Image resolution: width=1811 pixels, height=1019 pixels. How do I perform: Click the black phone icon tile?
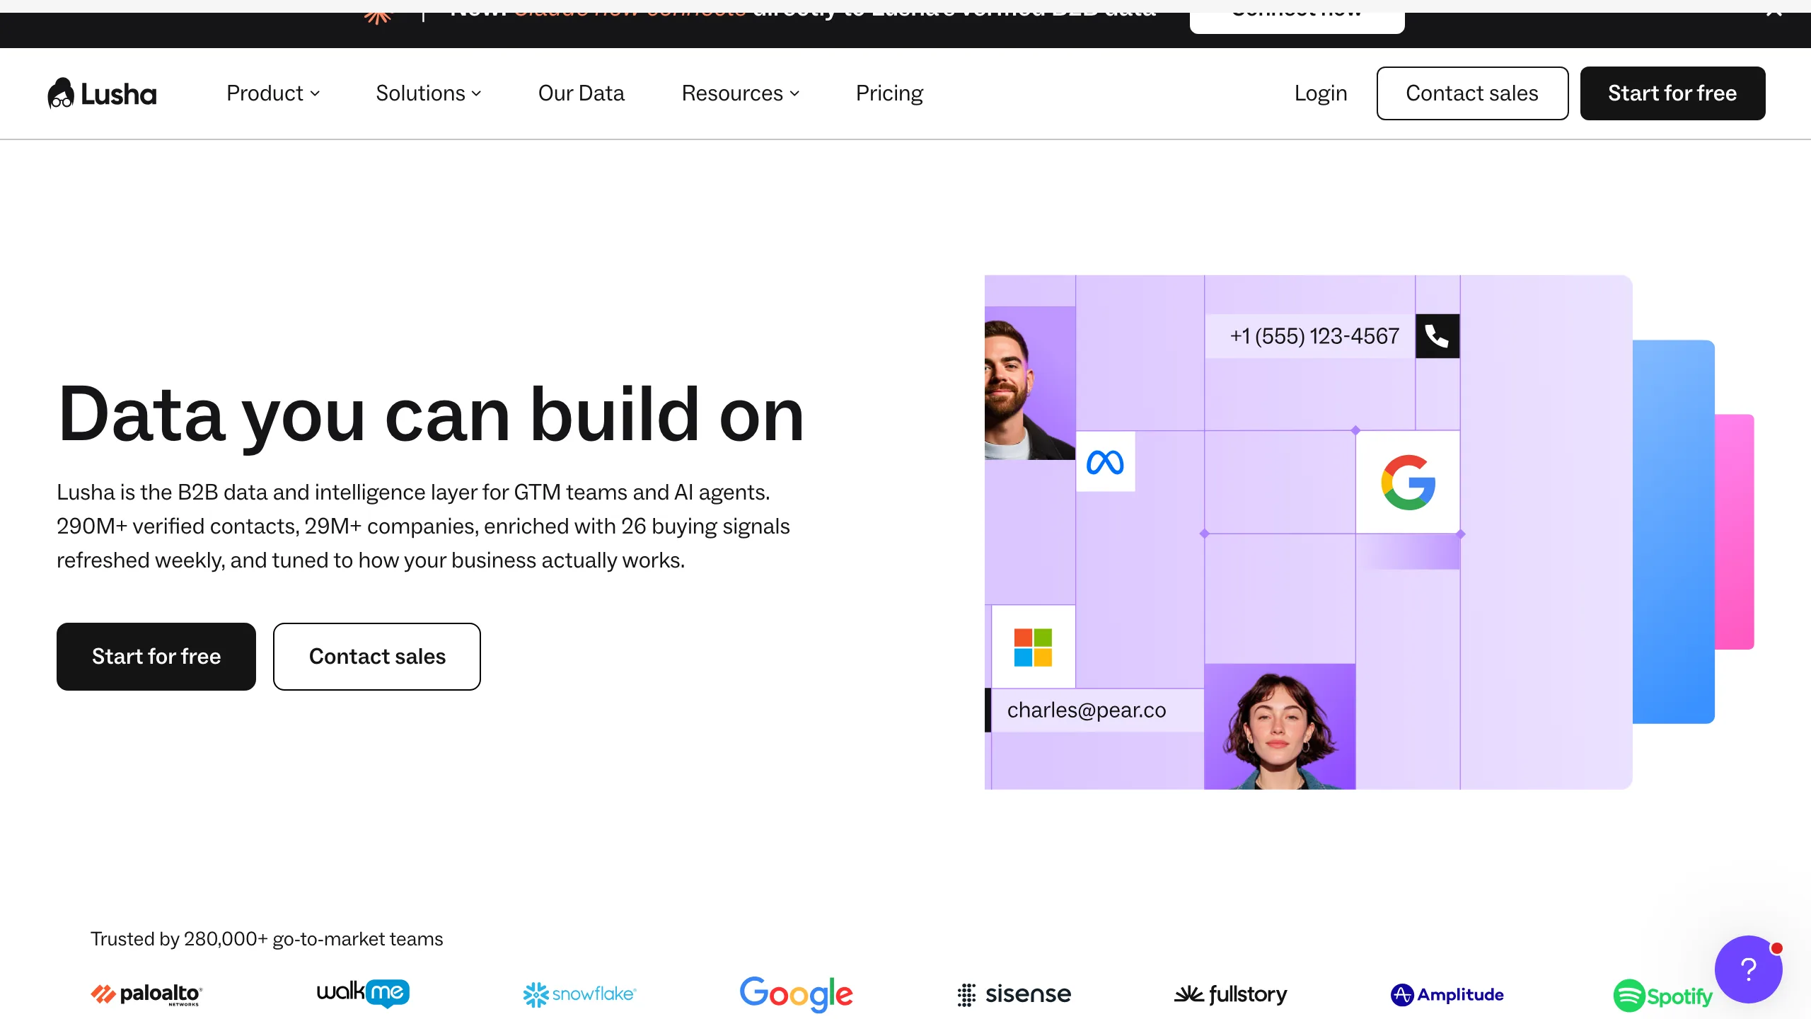1437,336
